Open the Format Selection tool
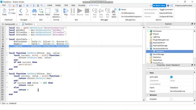 tap(56, 11)
